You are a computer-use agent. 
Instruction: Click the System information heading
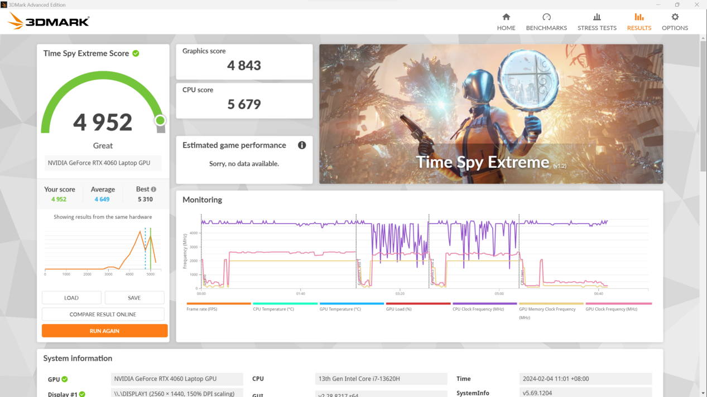click(x=78, y=359)
